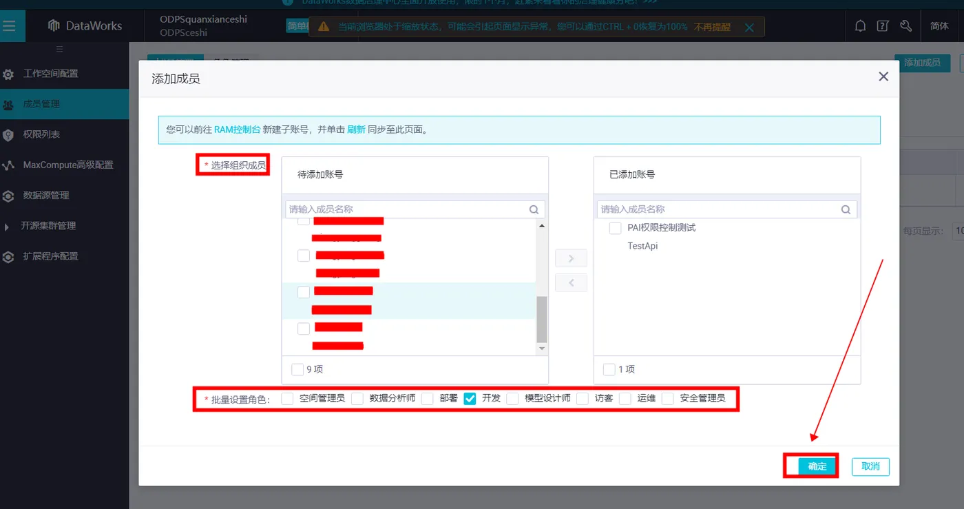This screenshot has height=509, width=964.
Task: Open the wrench settings icon
Action: point(905,26)
